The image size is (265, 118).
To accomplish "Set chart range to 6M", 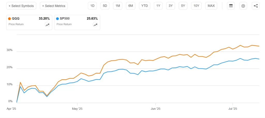I will pos(131,6).
